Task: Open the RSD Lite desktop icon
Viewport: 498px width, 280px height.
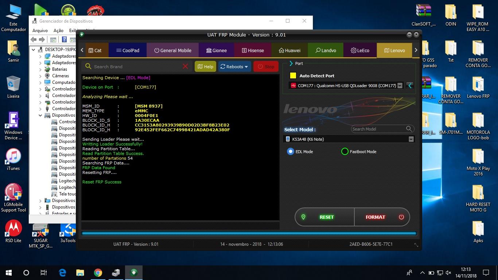Action: (x=13, y=231)
